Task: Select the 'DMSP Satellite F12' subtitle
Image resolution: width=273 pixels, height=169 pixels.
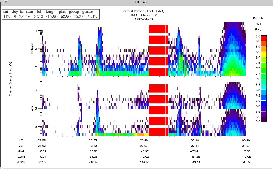Action: [x=144, y=15]
